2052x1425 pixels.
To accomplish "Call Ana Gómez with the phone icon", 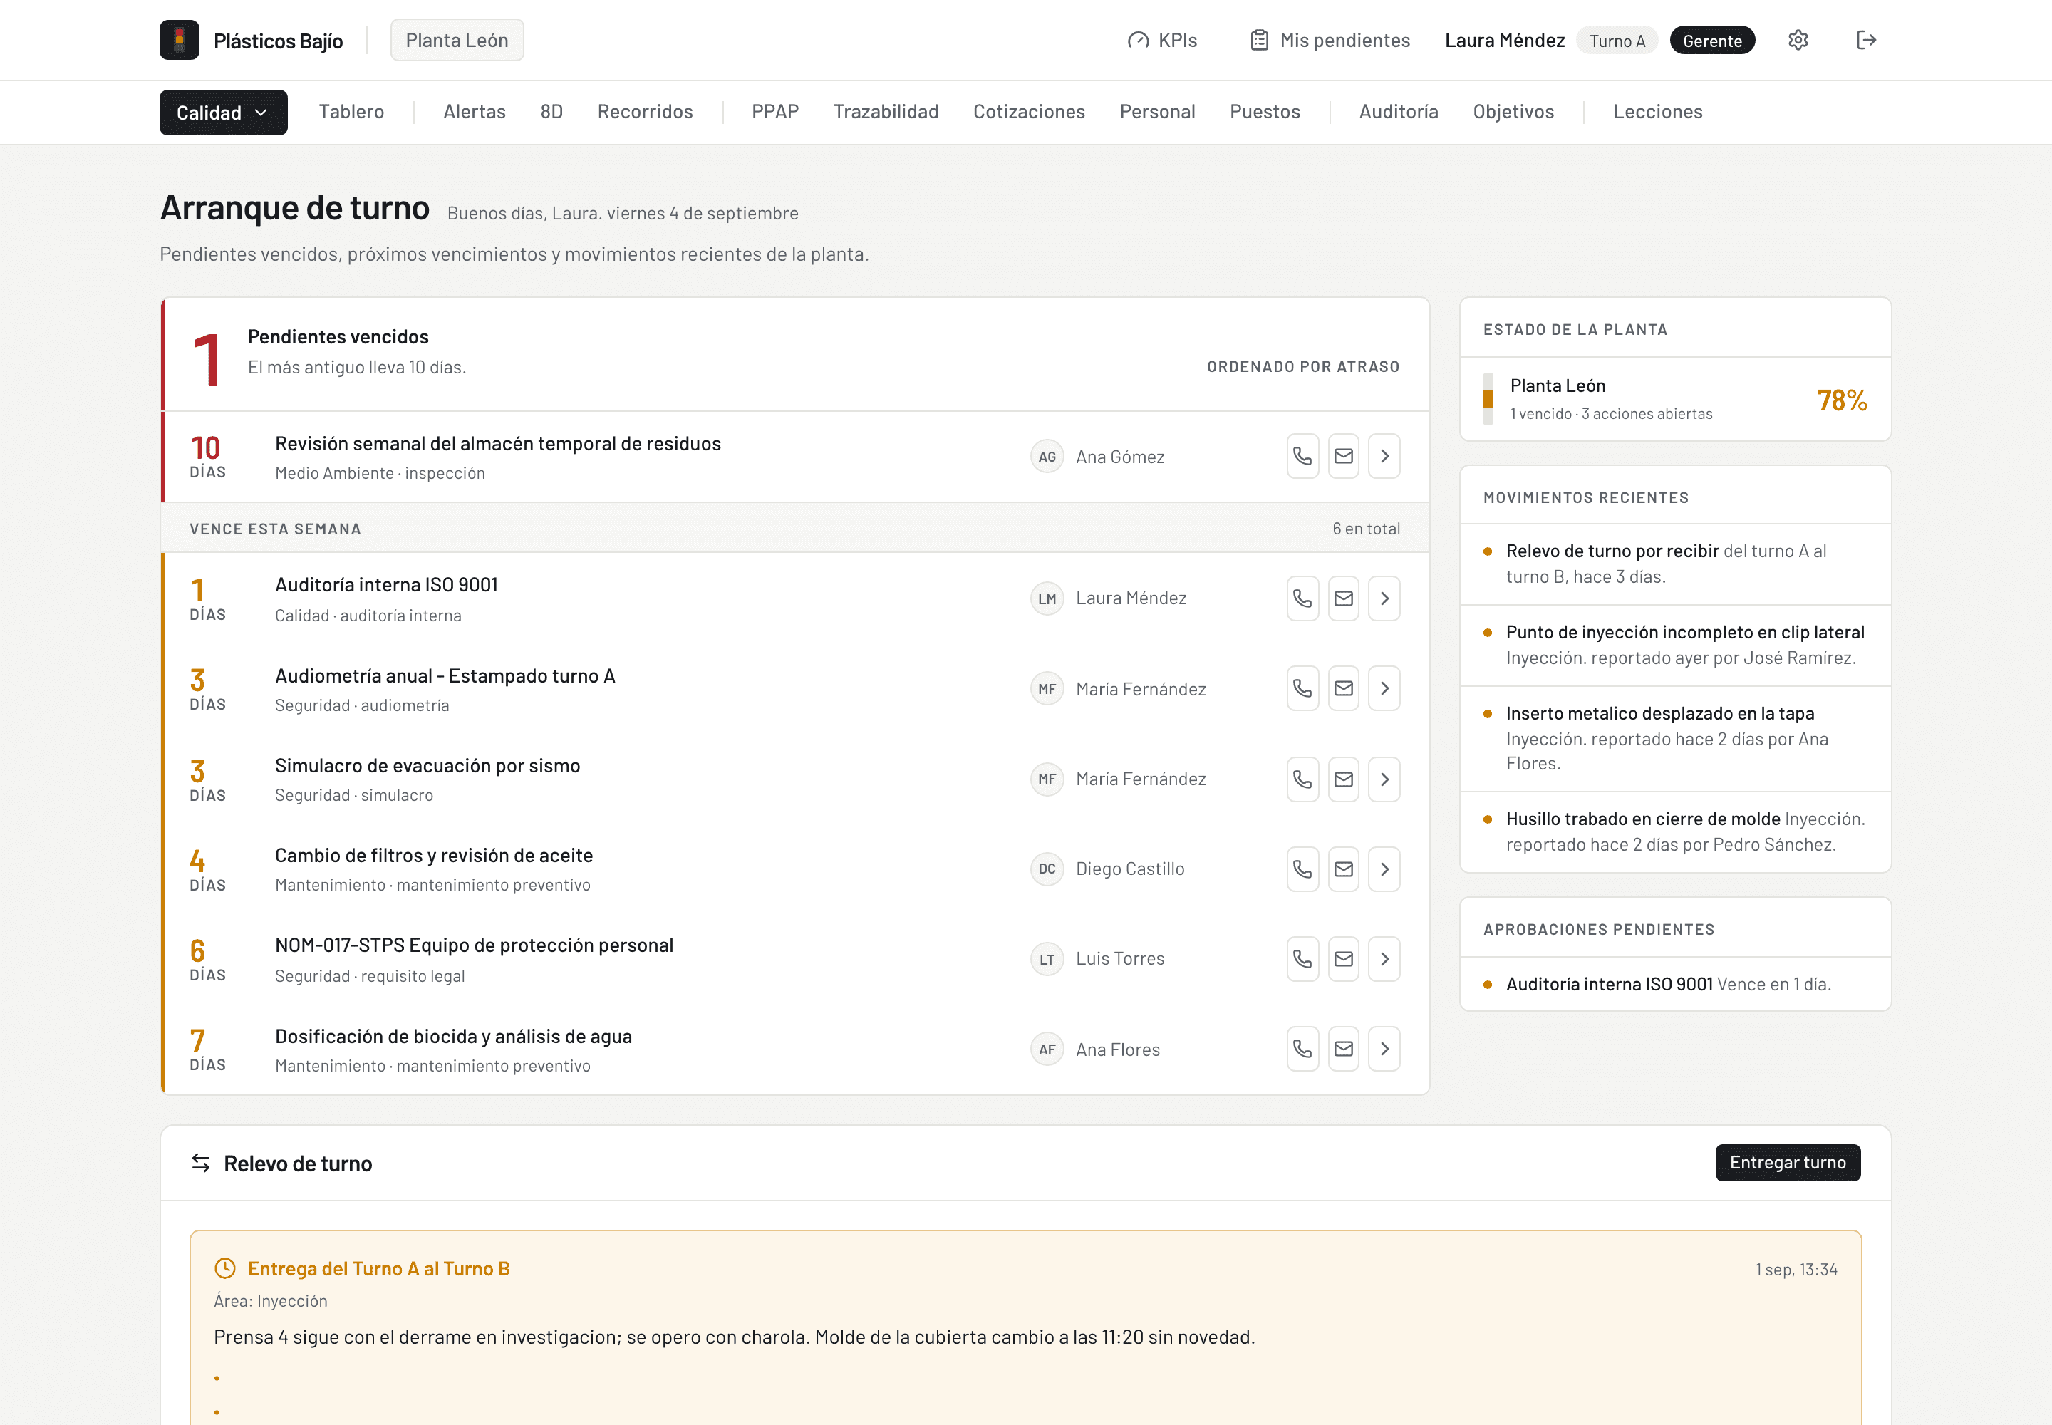I will (x=1302, y=456).
